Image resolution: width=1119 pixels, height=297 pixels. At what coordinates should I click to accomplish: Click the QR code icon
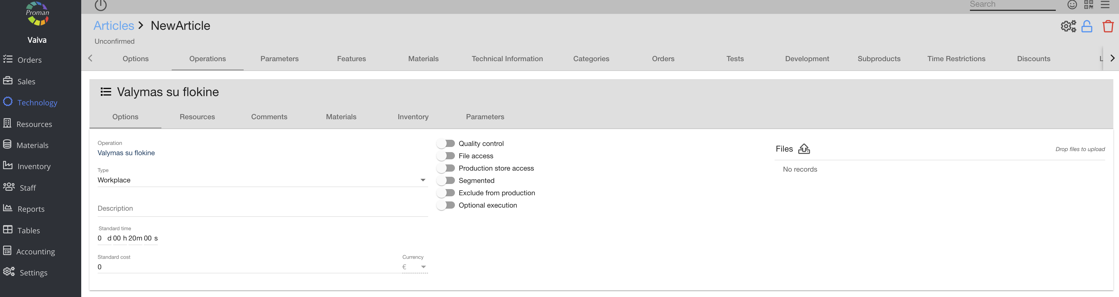[x=1089, y=5]
